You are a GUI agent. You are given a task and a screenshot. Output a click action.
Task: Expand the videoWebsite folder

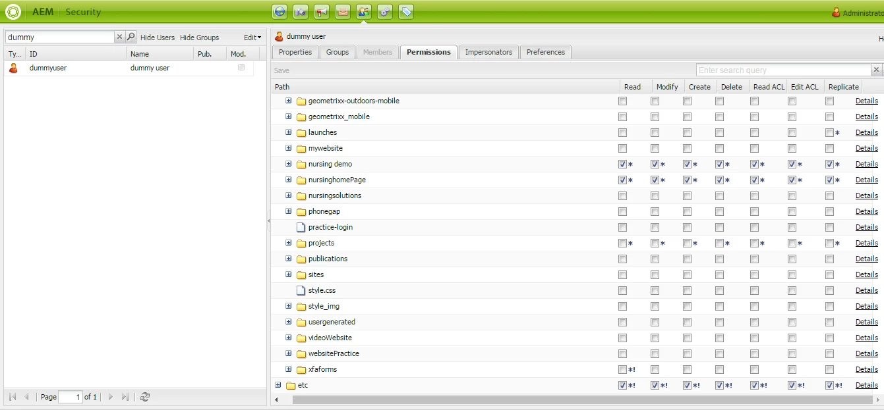(288, 338)
